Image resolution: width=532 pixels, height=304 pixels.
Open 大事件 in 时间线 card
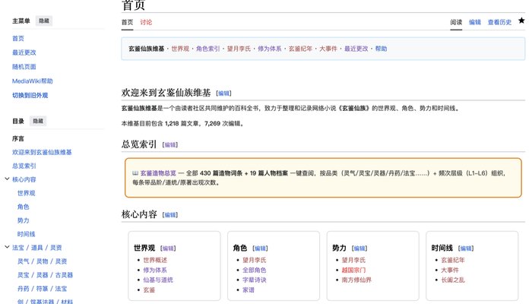point(450,270)
